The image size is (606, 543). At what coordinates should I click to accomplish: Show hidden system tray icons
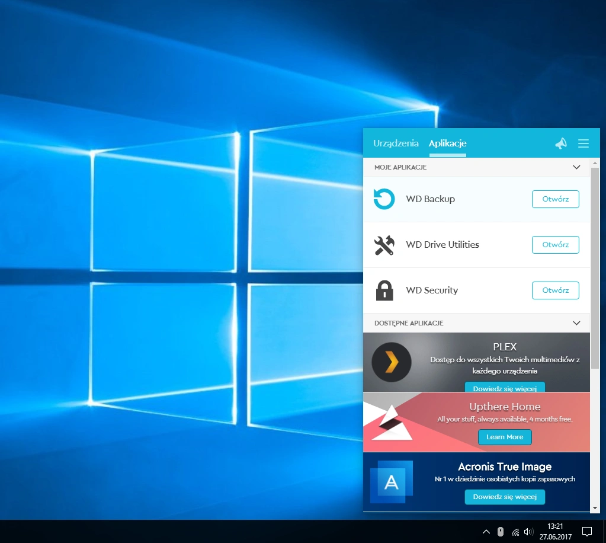[x=486, y=532]
